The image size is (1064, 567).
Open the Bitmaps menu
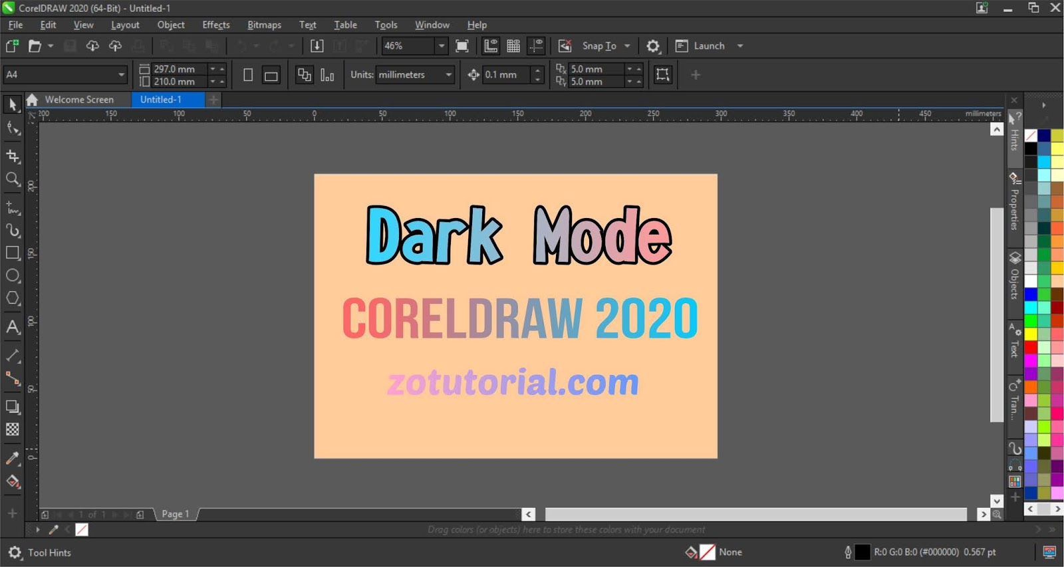(264, 25)
